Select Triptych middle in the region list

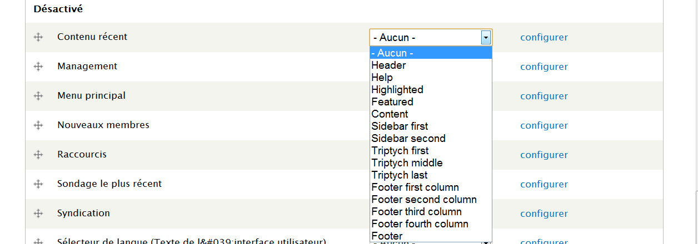pos(407,163)
